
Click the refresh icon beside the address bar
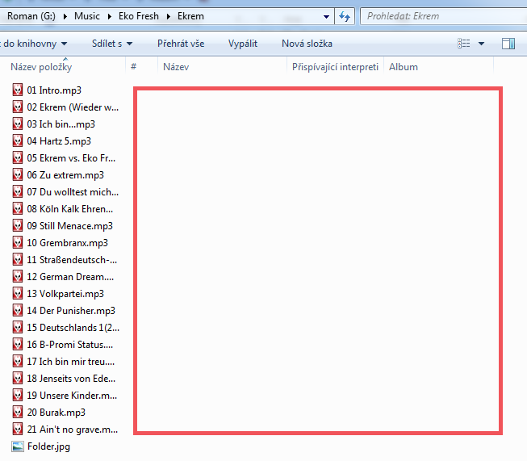[x=345, y=16]
